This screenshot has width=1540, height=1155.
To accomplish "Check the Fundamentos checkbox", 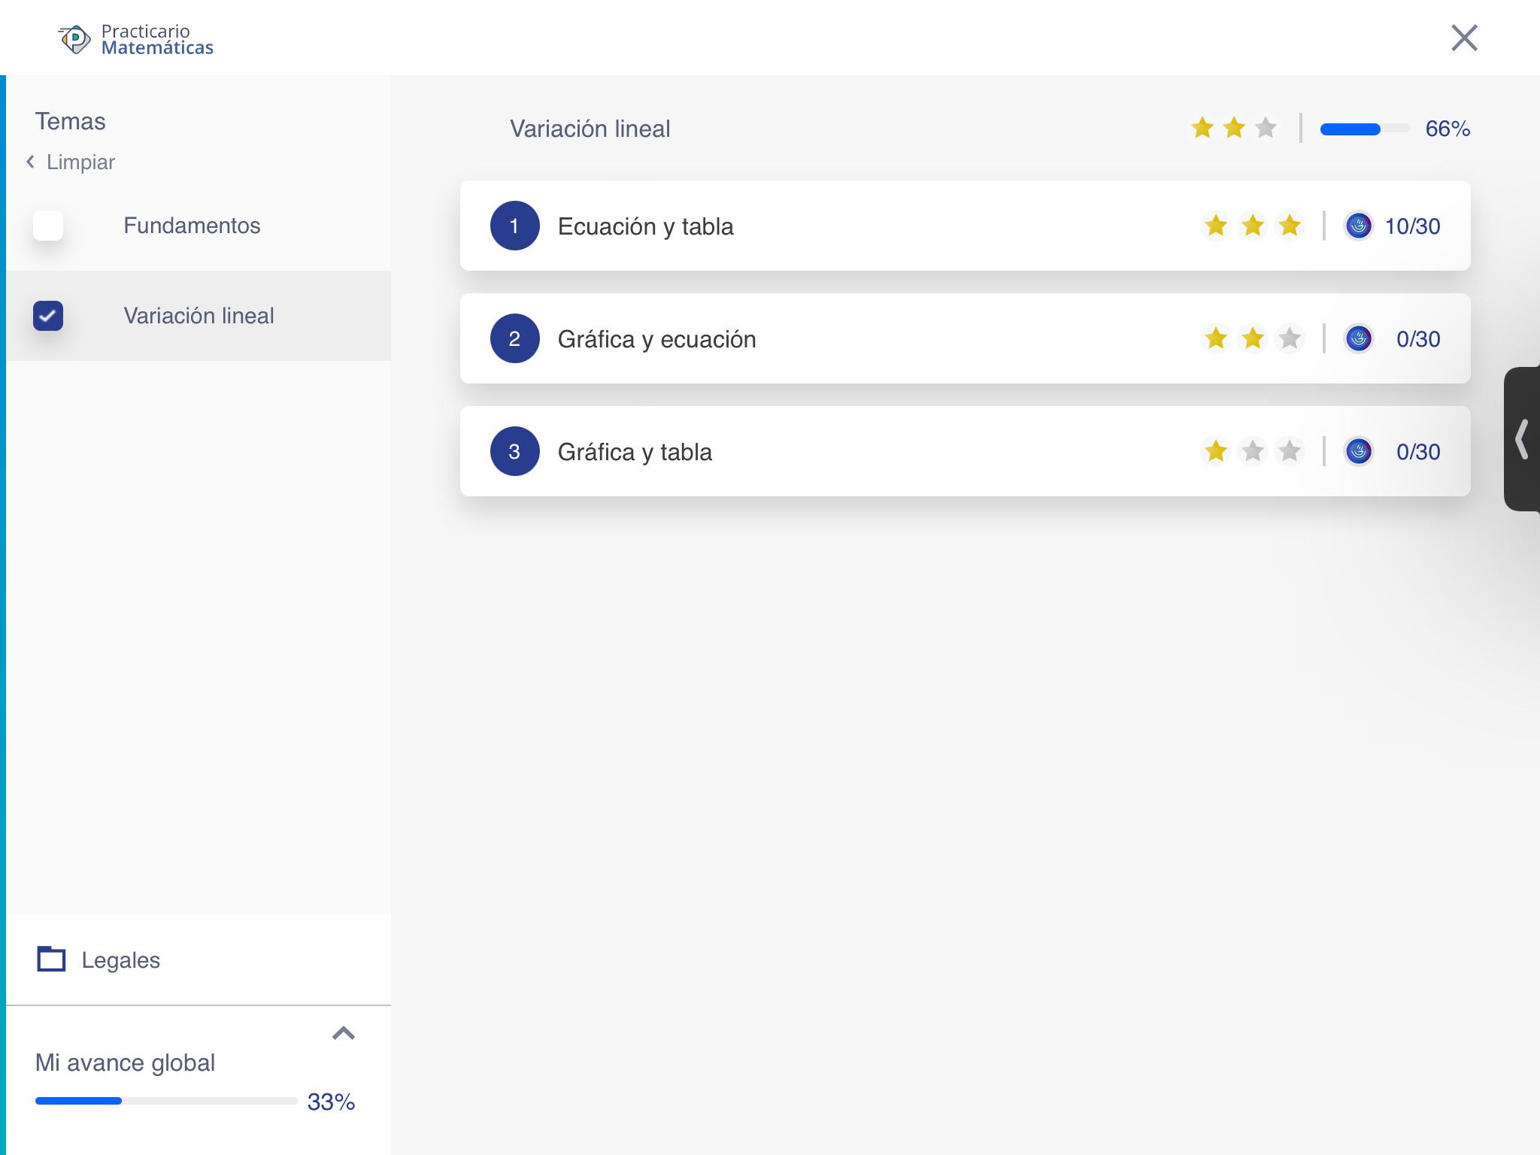I will tap(48, 226).
